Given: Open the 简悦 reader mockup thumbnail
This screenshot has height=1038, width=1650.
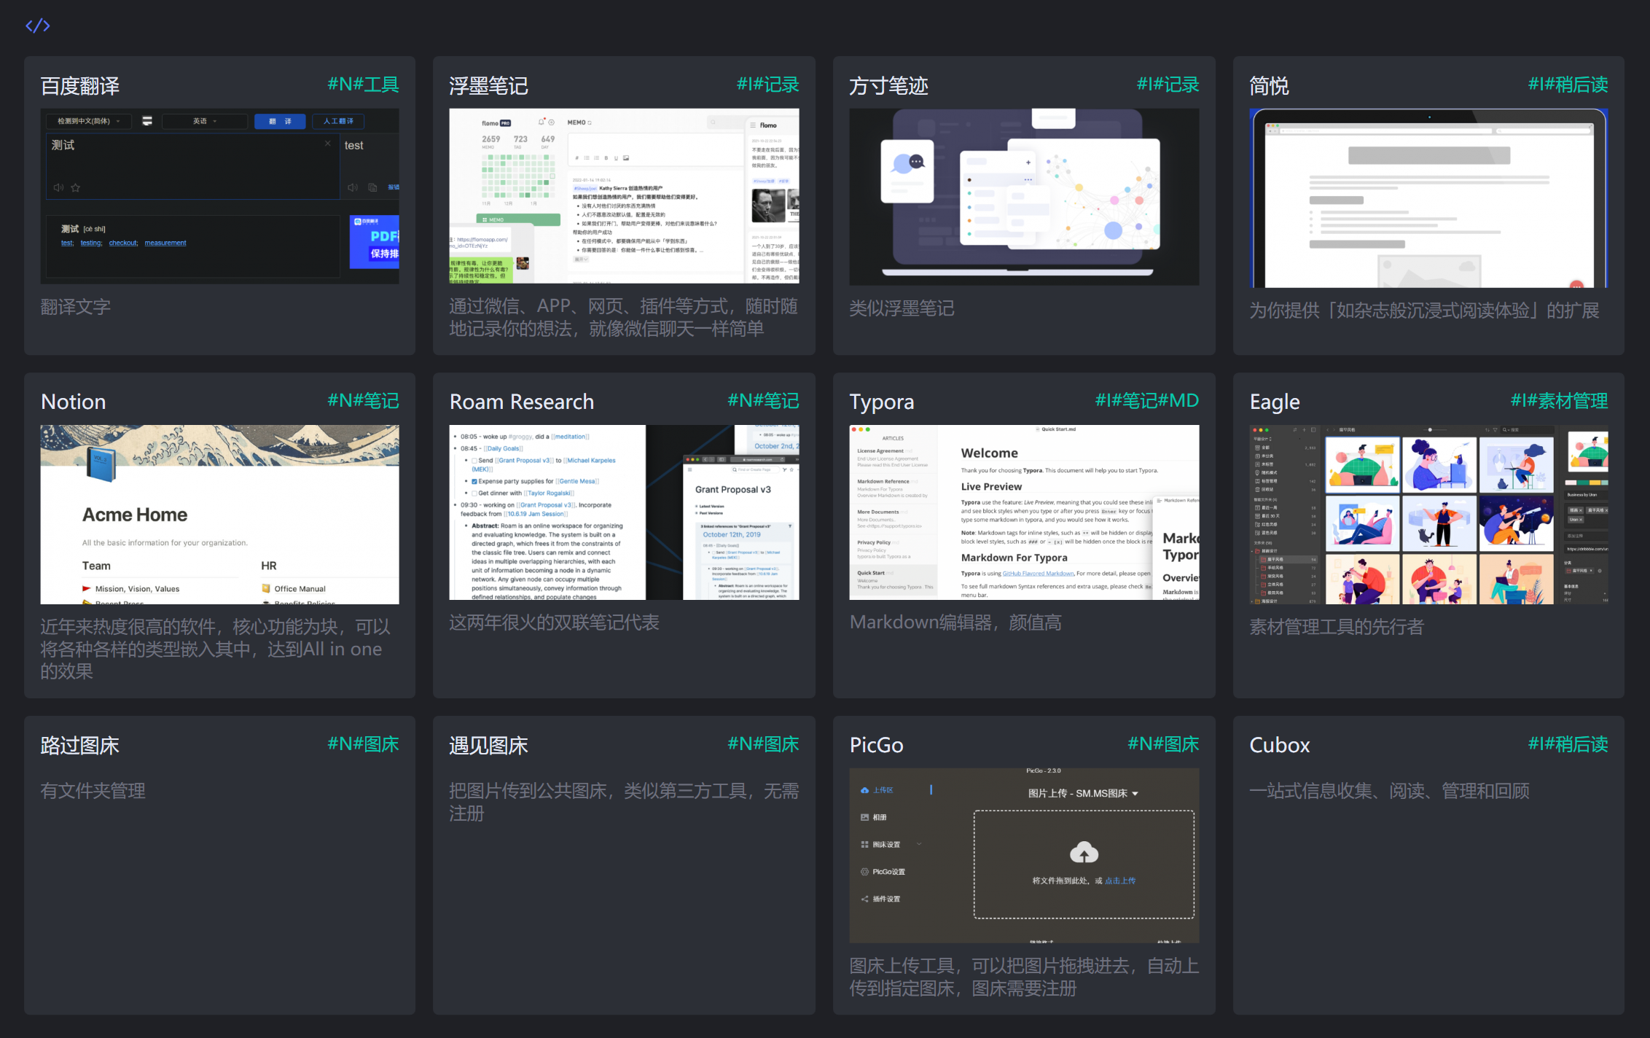Looking at the screenshot, I should pyautogui.click(x=1428, y=198).
